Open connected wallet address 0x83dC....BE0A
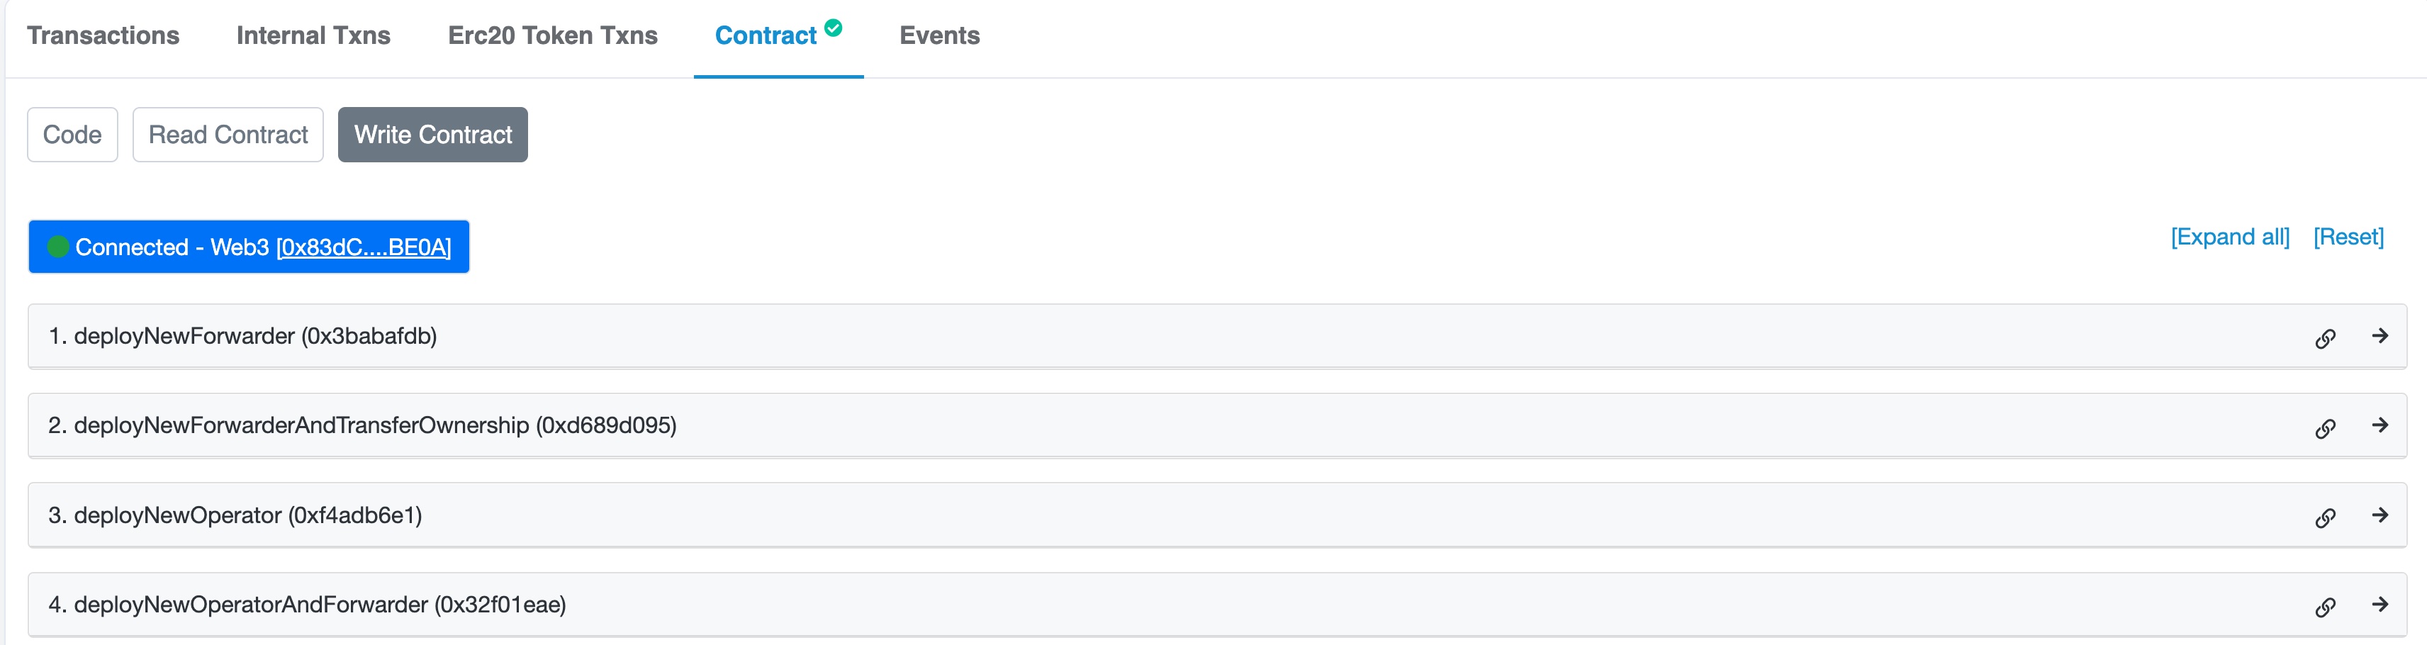Screen dimensions: 2427x645 364,247
